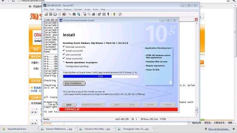The height and width of the screenshot is (133, 237).
Task: Click the Disconnect icon with red X
Action: point(64,14)
